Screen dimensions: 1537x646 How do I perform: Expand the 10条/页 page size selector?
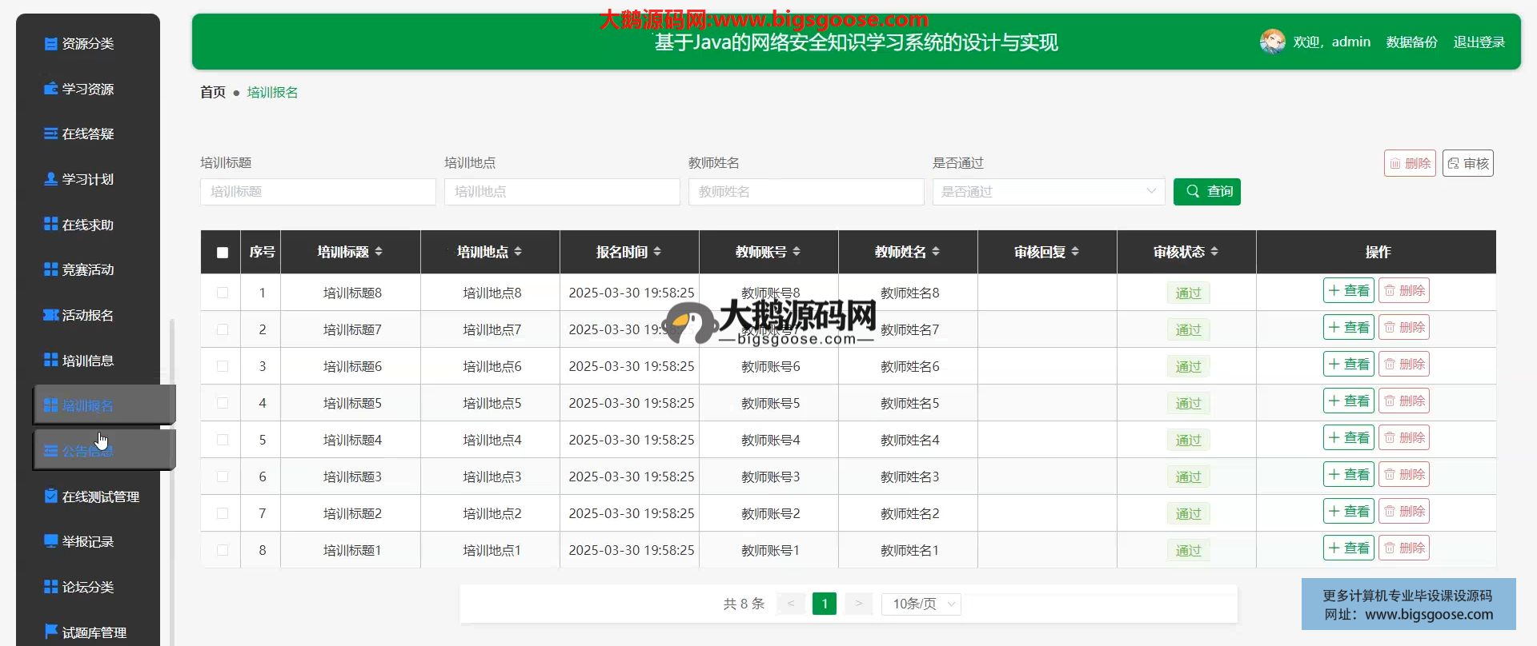point(921,604)
